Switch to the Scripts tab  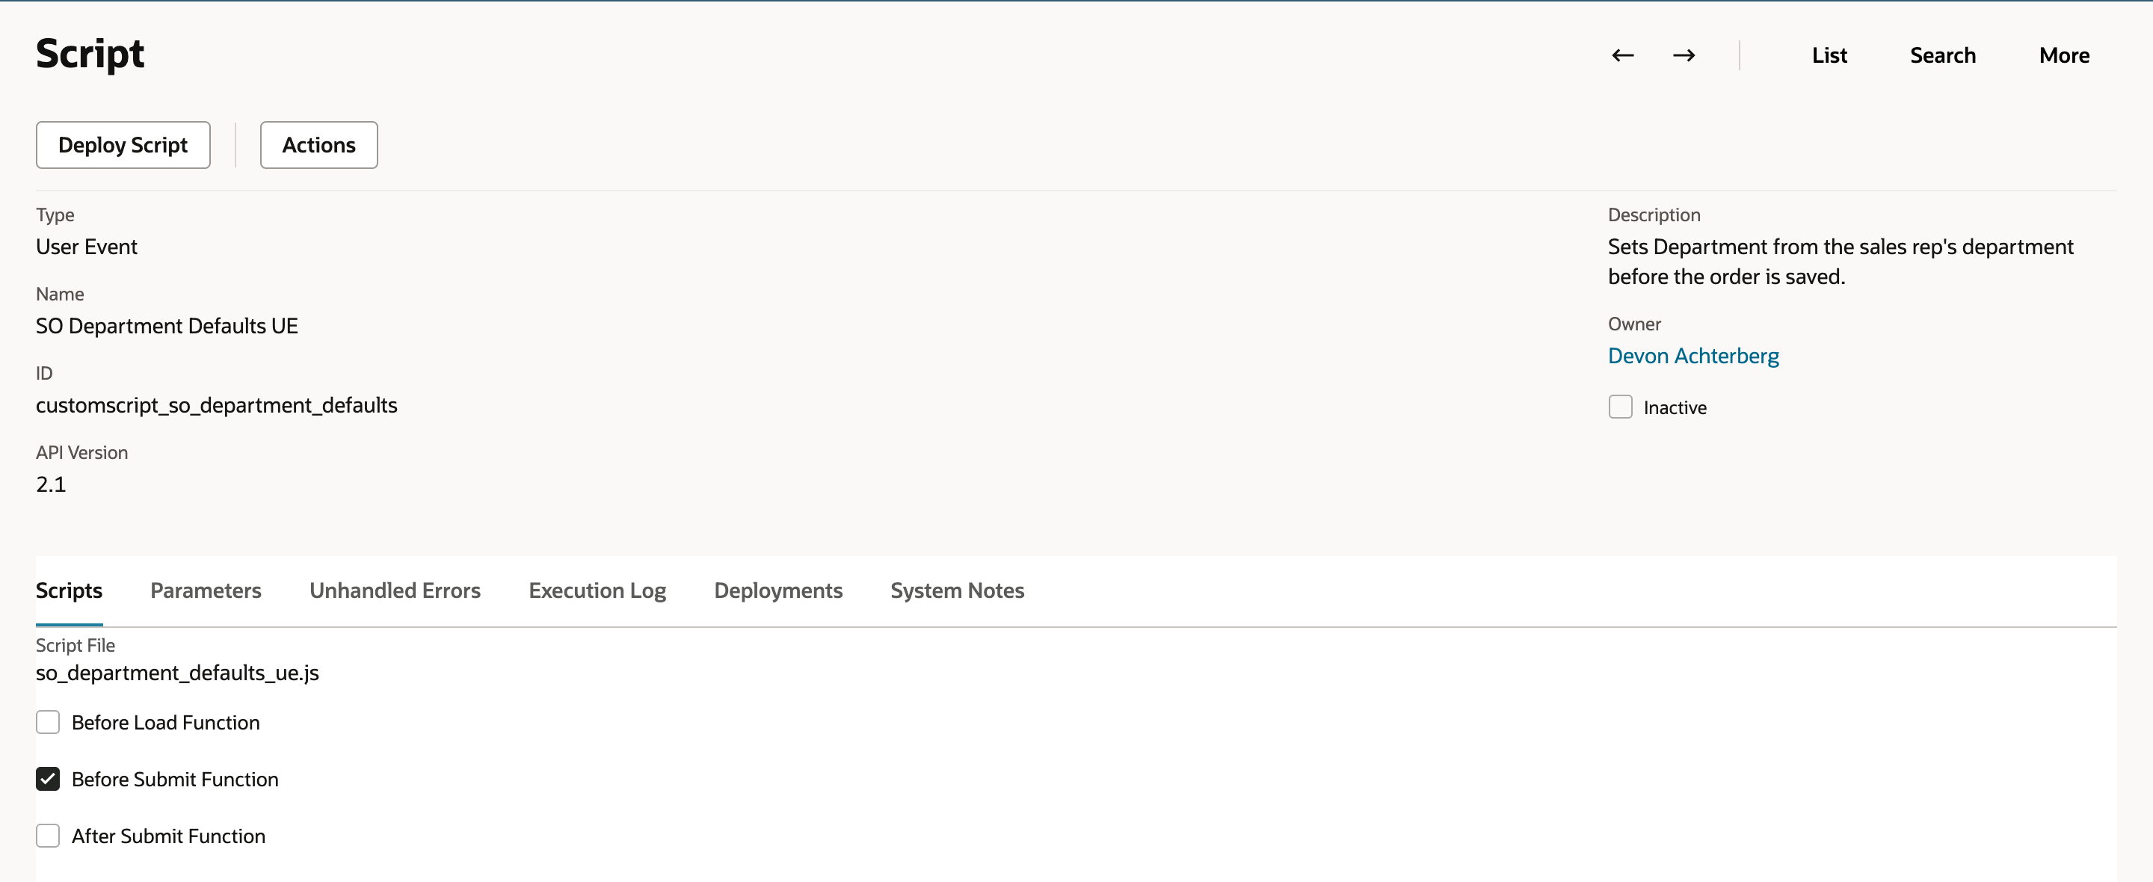pyautogui.click(x=69, y=590)
